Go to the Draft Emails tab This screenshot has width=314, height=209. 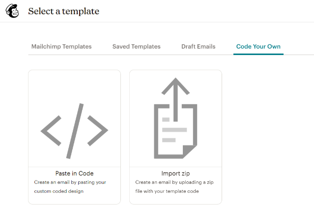199,47
